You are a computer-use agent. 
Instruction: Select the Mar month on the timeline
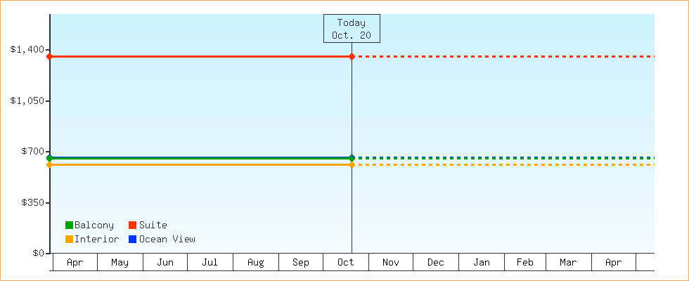point(568,263)
